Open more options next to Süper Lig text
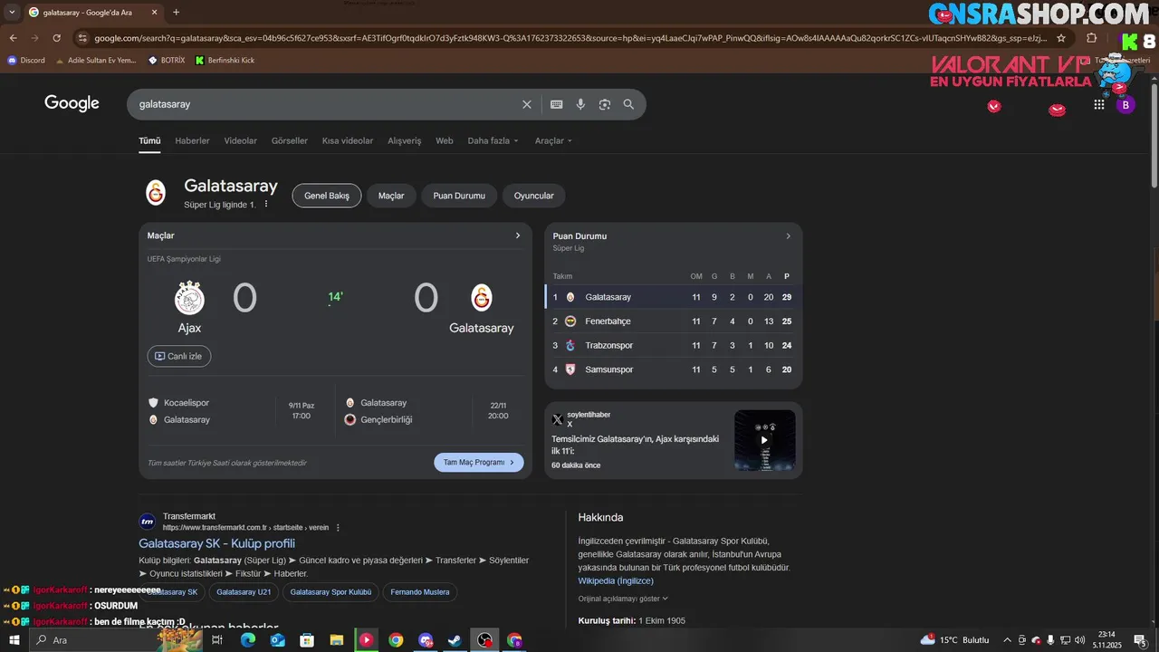This screenshot has height=652, width=1159. point(266,205)
